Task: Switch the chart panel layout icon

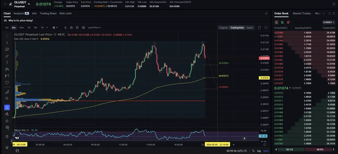Action: click(x=259, y=28)
